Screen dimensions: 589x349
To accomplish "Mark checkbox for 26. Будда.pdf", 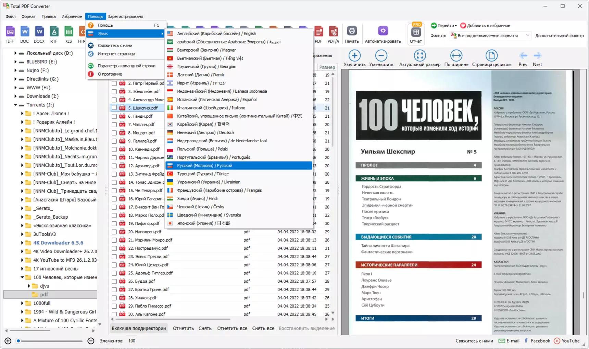I will [x=114, y=281].
